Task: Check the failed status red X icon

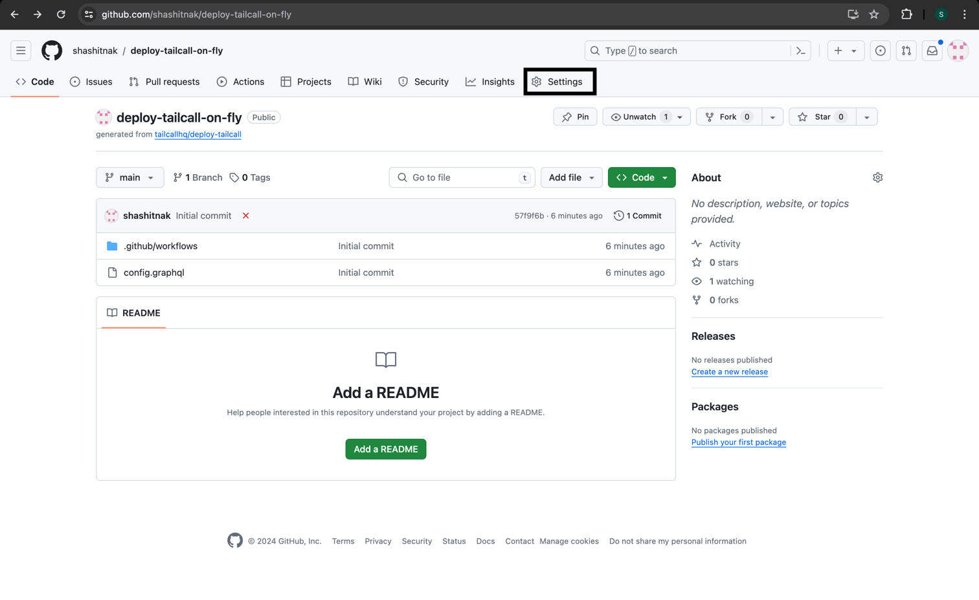Action: 246,216
